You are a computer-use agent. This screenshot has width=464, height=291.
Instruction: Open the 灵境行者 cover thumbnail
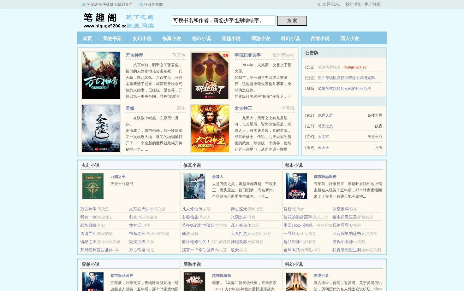pos(296,282)
